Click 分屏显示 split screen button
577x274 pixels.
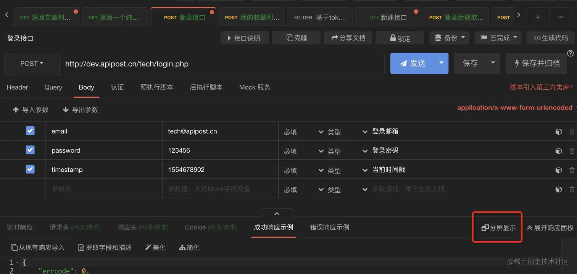click(x=498, y=228)
